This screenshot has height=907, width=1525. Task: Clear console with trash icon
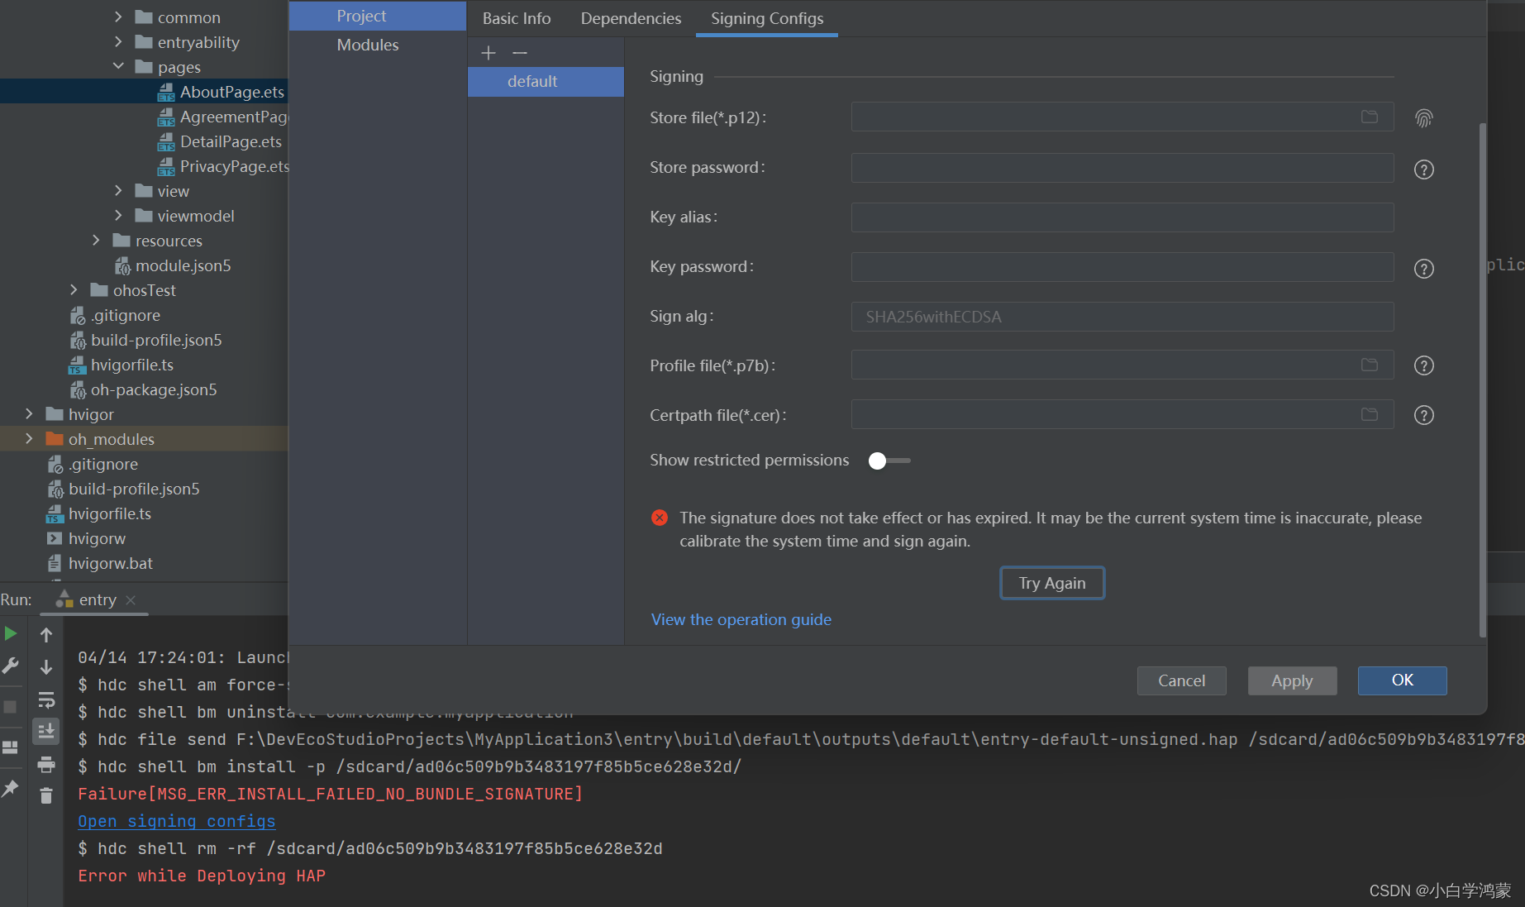pyautogui.click(x=46, y=795)
